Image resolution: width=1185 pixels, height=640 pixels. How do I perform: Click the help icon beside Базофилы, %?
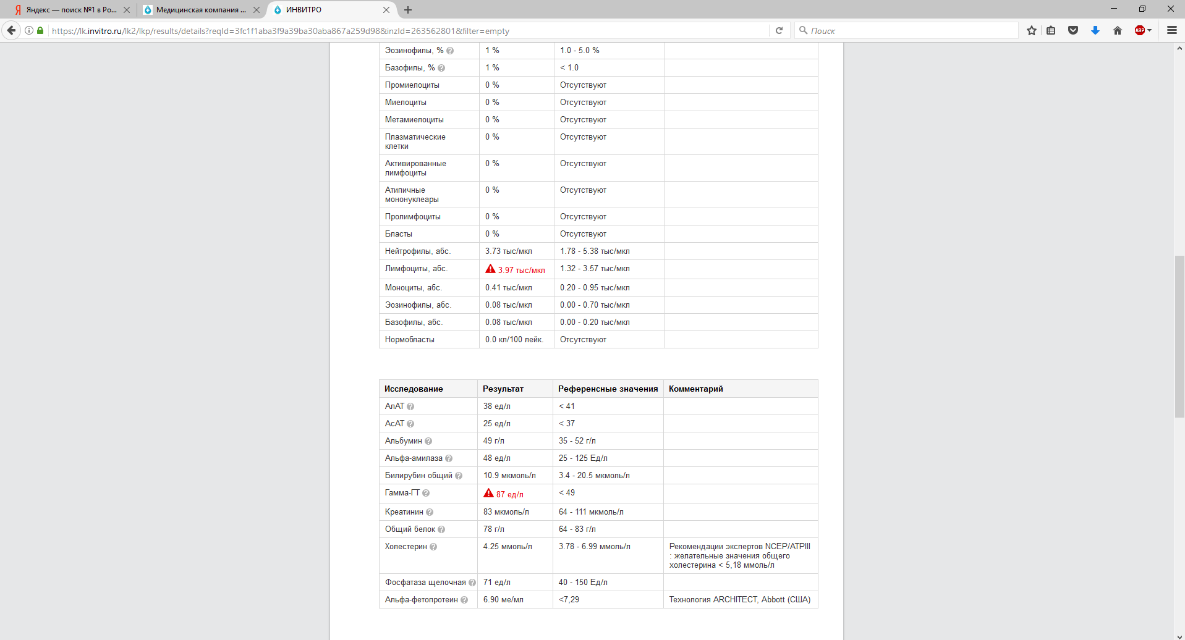click(x=441, y=68)
